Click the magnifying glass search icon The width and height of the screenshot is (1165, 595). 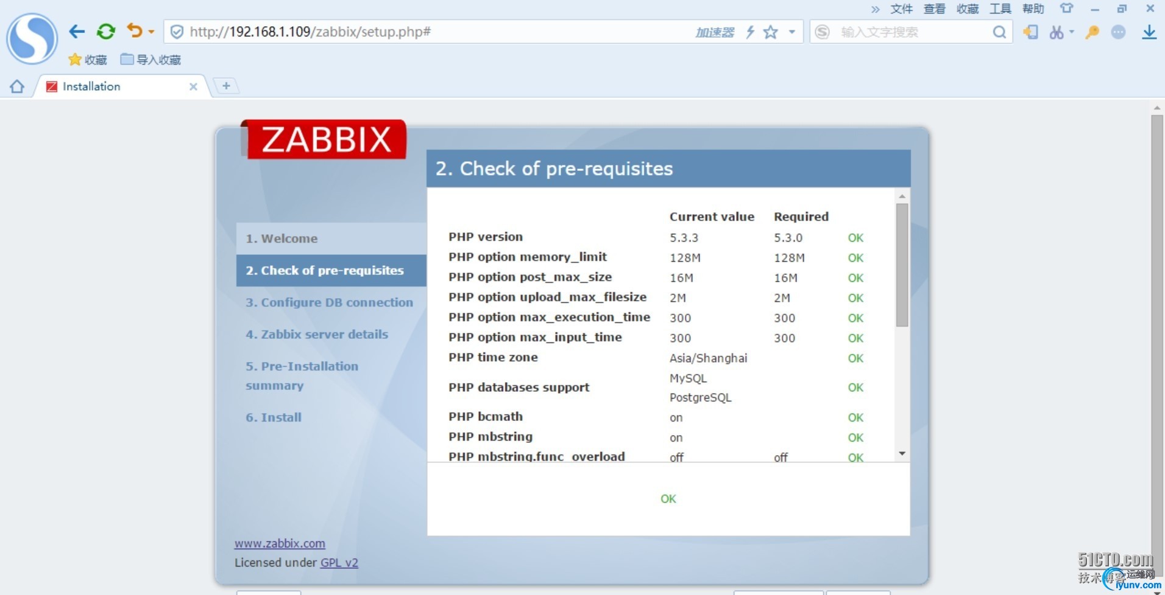point(999,32)
